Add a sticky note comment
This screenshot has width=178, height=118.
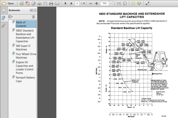click(x=133, y=3)
